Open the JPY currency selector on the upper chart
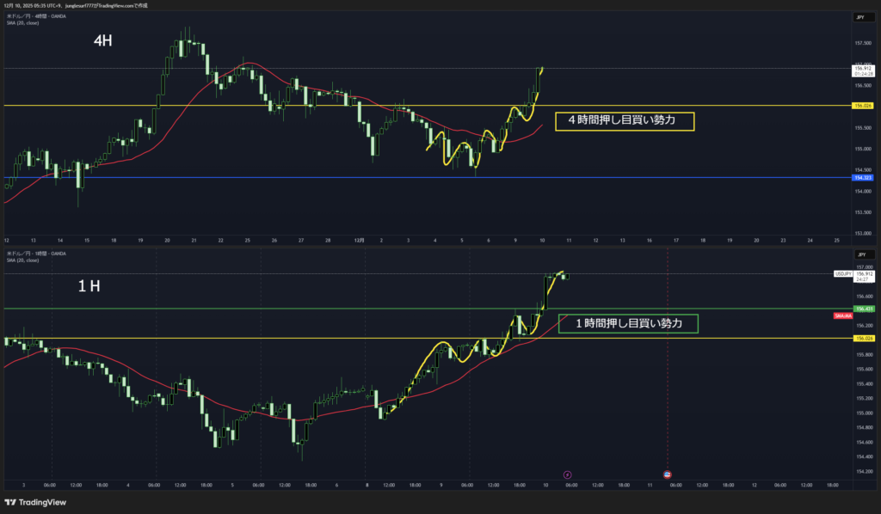 [860, 17]
